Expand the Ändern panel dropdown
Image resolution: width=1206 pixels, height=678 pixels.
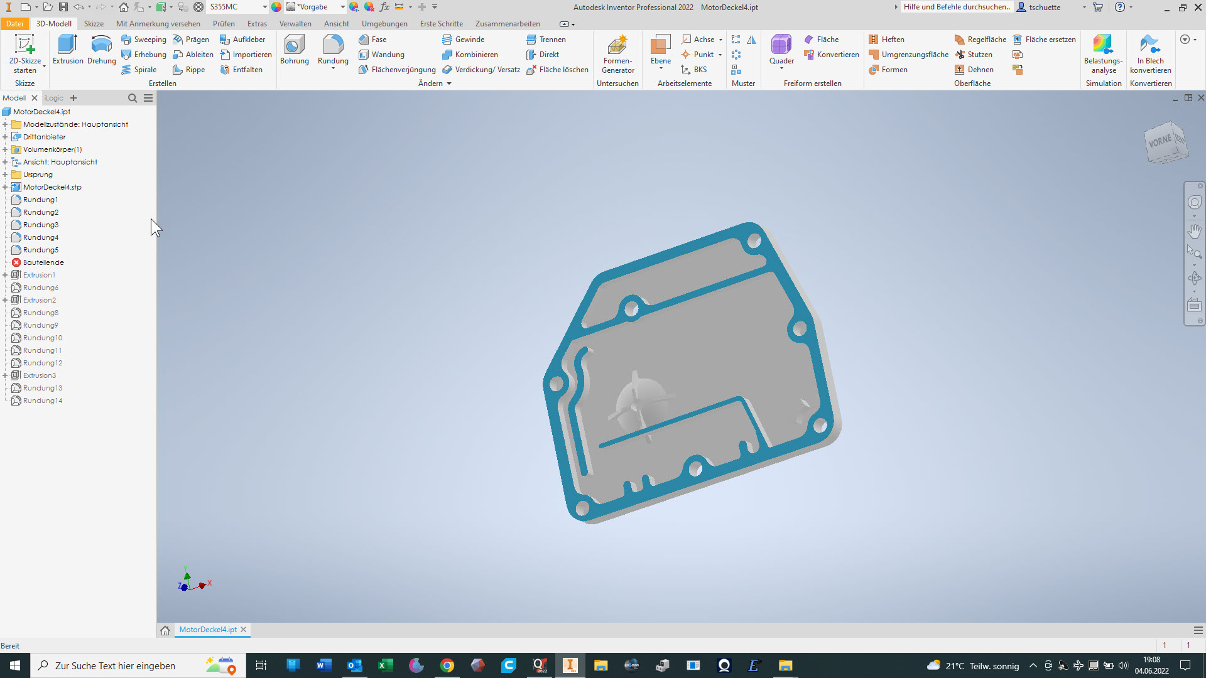448,83
